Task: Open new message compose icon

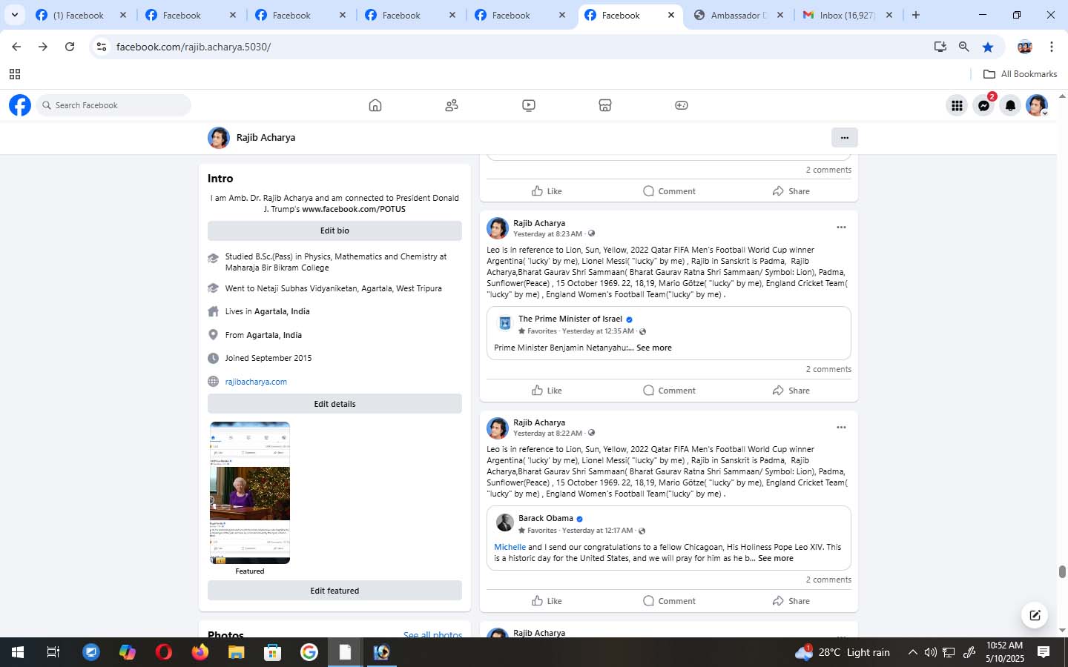Action: tap(1035, 615)
